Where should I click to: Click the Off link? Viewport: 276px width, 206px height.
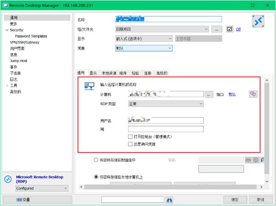(238, 29)
